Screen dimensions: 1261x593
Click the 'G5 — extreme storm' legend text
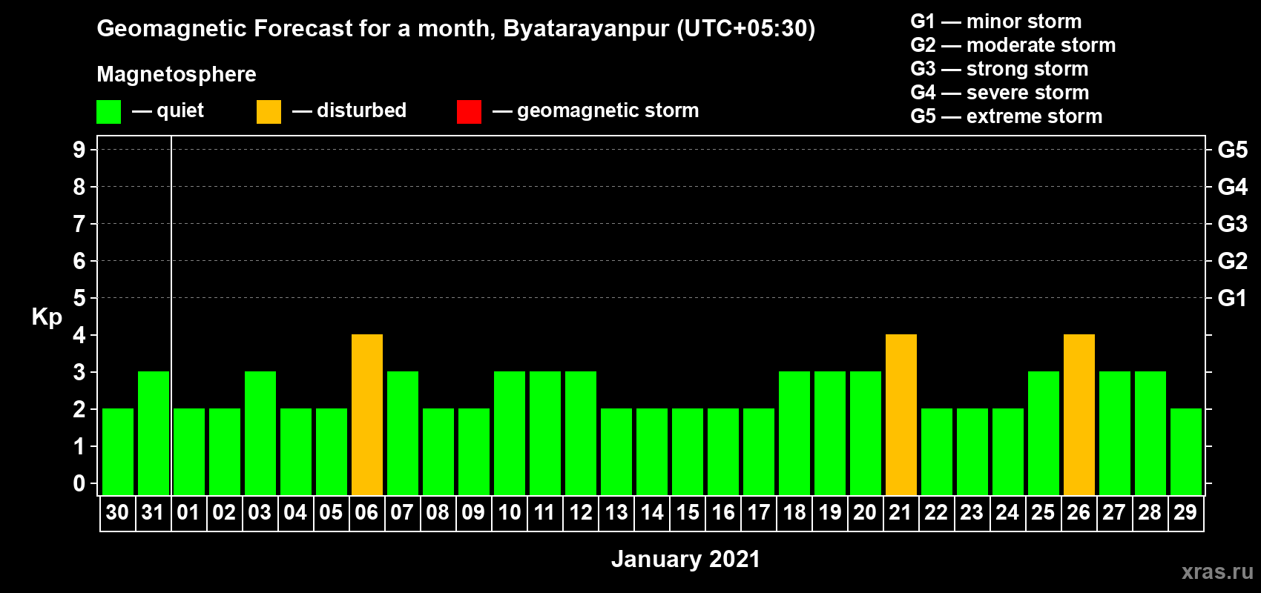1007,116
